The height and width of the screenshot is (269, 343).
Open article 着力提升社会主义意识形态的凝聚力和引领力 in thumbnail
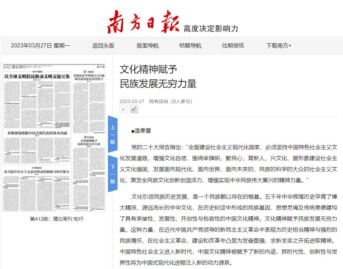pyautogui.click(x=37, y=171)
